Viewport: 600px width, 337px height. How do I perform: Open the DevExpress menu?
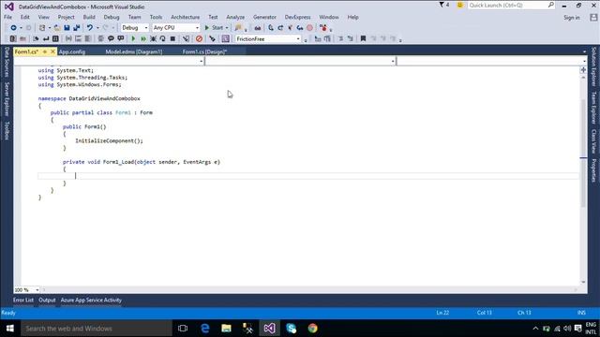[x=297, y=17]
